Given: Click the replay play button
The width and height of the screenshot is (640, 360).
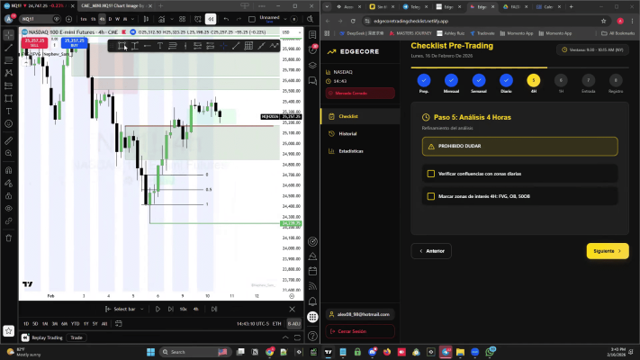Looking at the screenshot, I should coord(158,309).
